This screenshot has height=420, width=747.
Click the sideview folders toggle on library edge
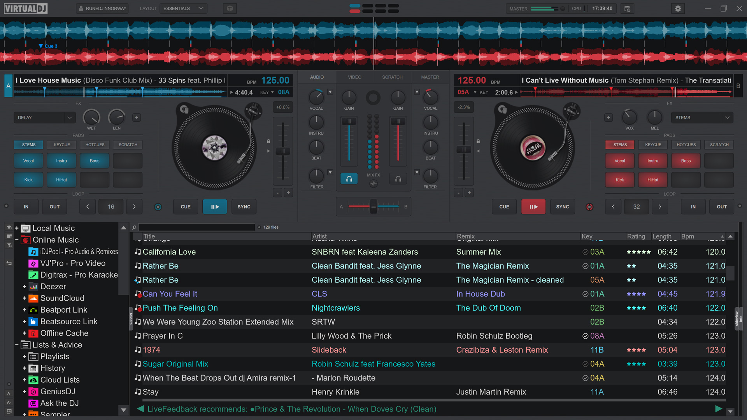pyautogui.click(x=131, y=318)
